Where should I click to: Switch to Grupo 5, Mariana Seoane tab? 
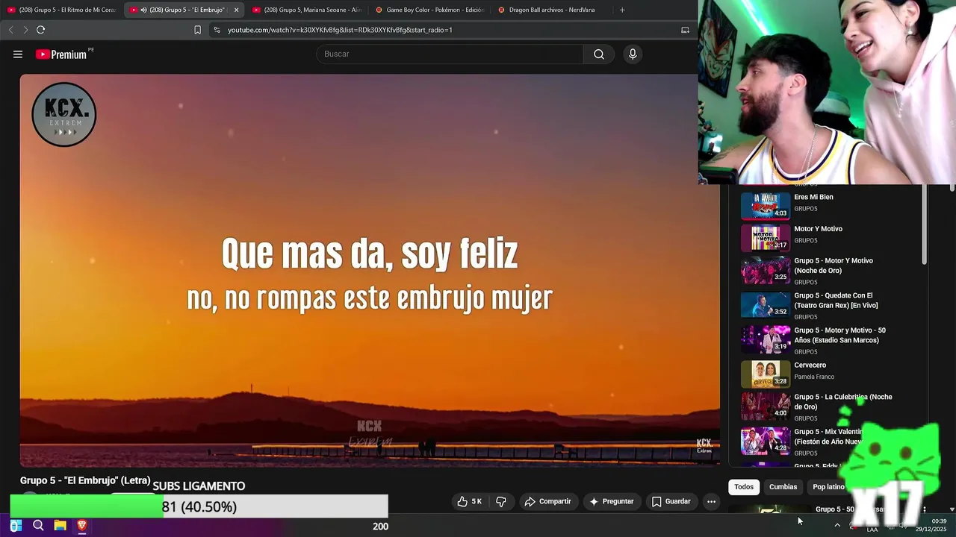306,10
